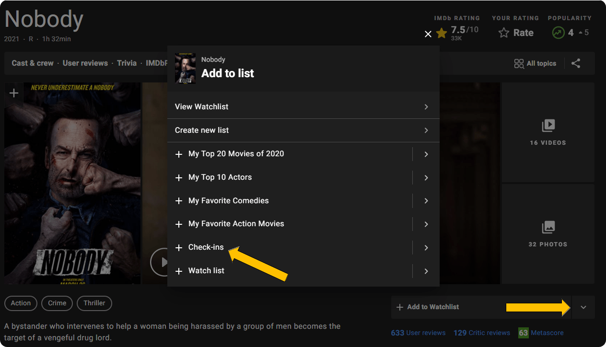The height and width of the screenshot is (347, 606).
Task: Click Nobody thumbnail in dialog header
Action: coord(185,68)
